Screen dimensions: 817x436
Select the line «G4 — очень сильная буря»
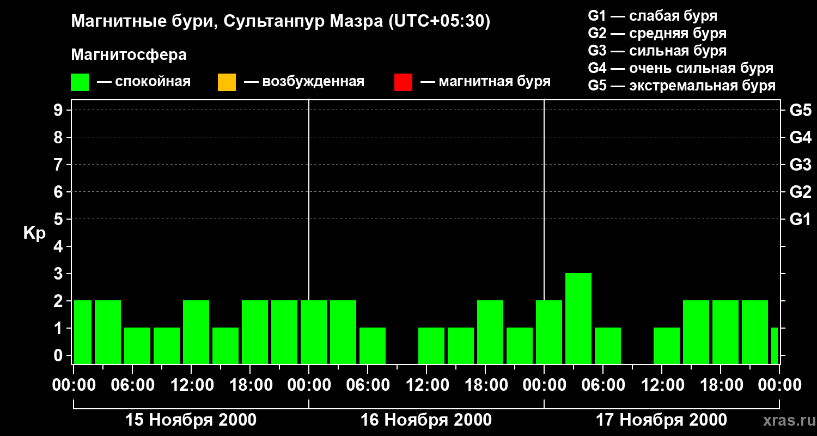pyautogui.click(x=681, y=68)
